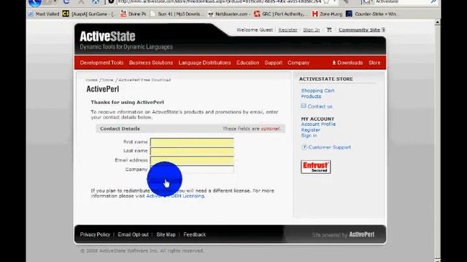Focus the Company field

pyautogui.click(x=192, y=170)
